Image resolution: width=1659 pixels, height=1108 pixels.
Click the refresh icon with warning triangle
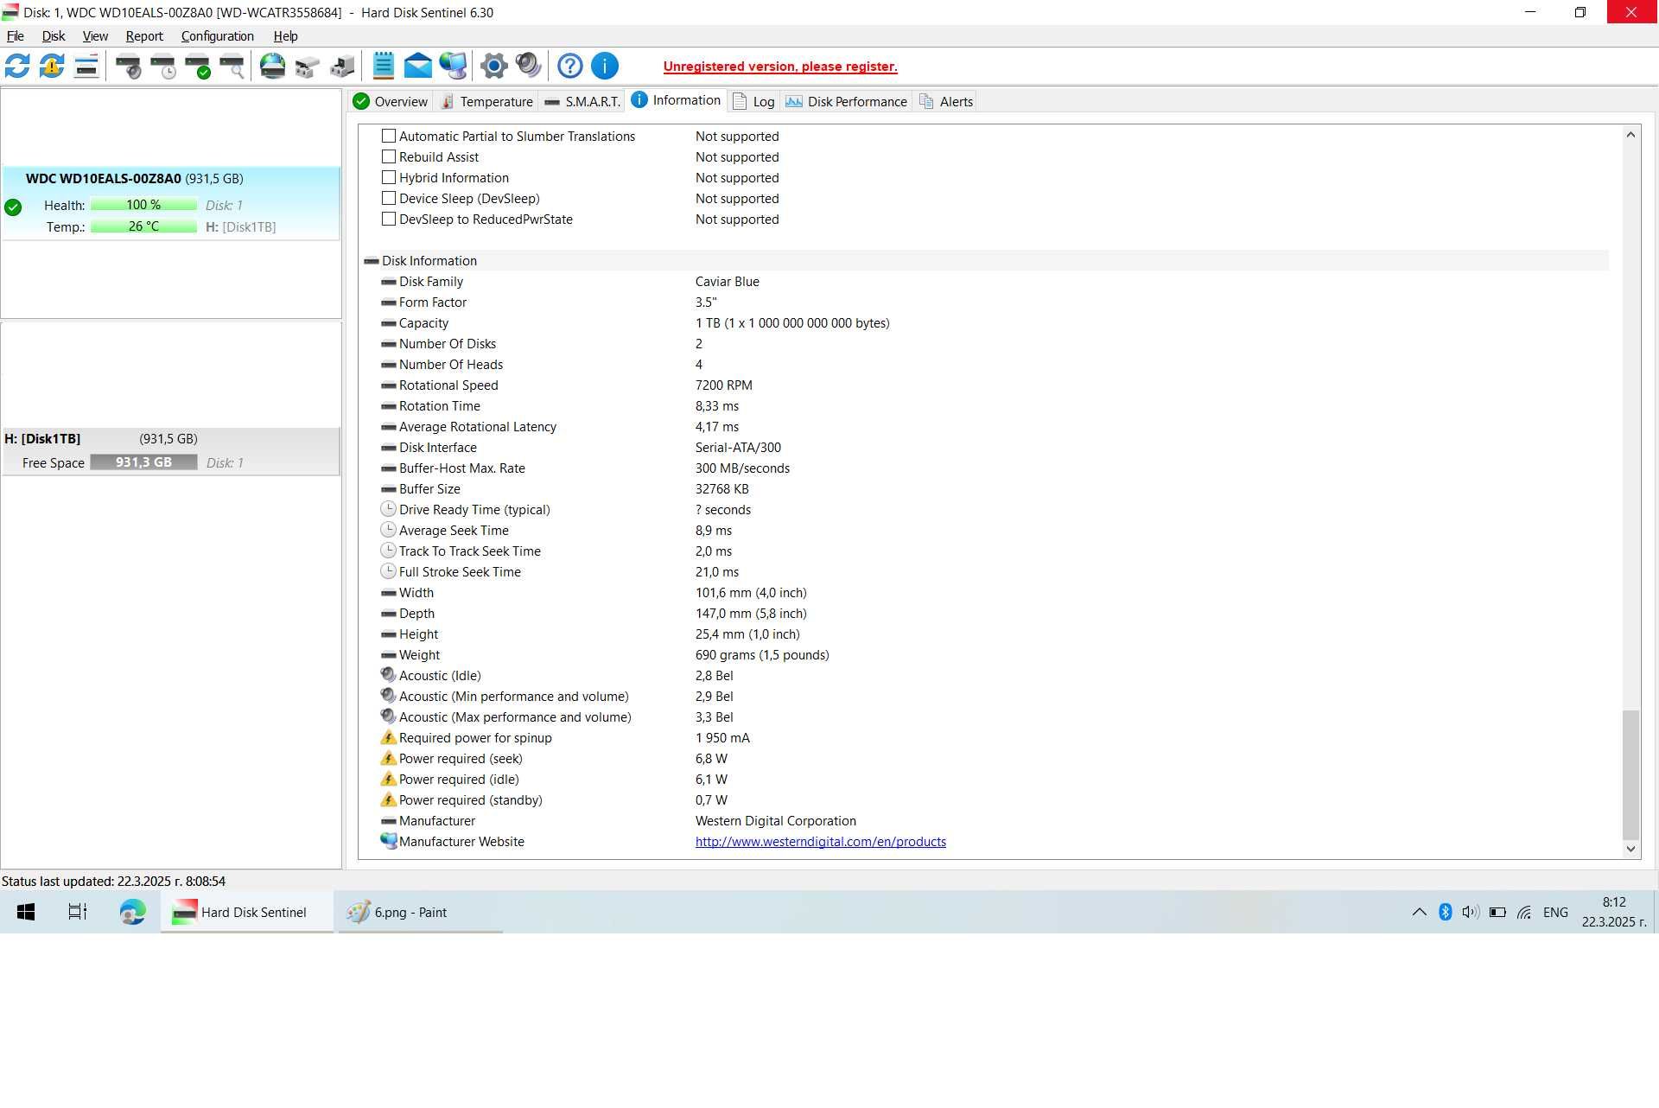(52, 66)
